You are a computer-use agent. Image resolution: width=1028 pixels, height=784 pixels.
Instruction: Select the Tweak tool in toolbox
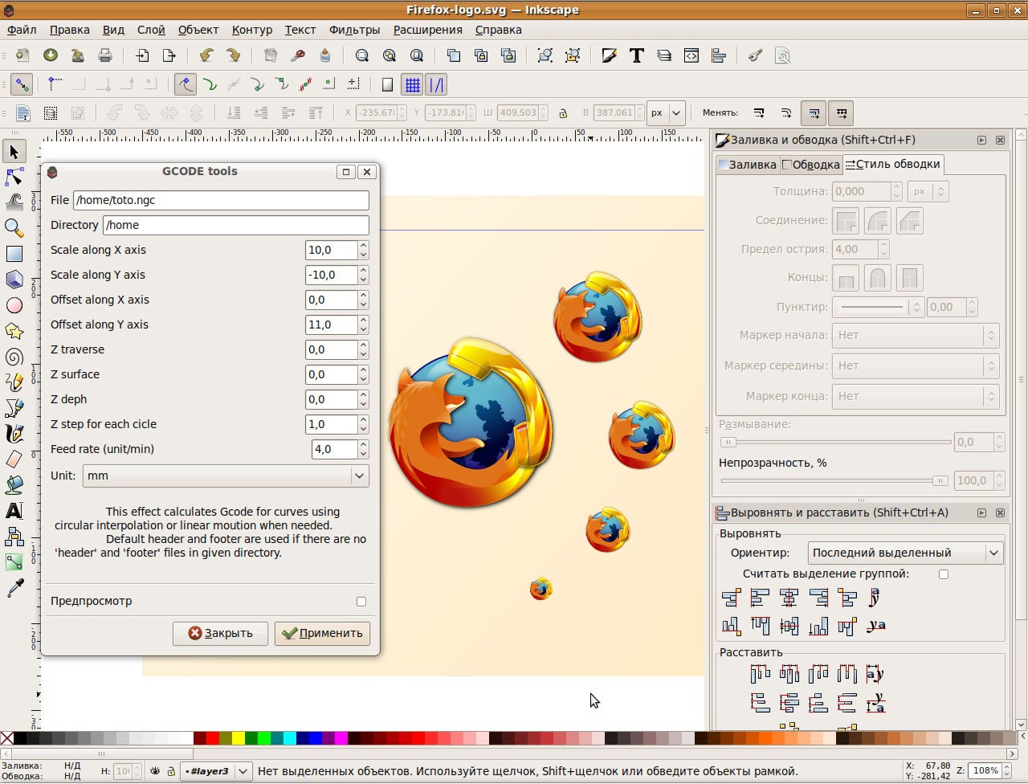click(x=14, y=202)
